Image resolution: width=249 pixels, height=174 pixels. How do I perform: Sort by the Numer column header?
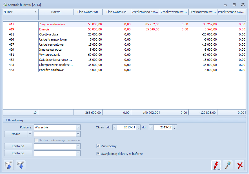(21, 12)
